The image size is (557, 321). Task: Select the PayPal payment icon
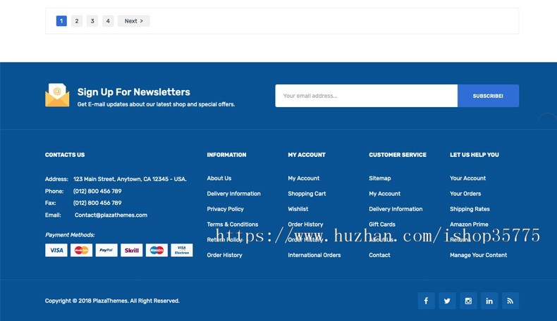(106, 250)
